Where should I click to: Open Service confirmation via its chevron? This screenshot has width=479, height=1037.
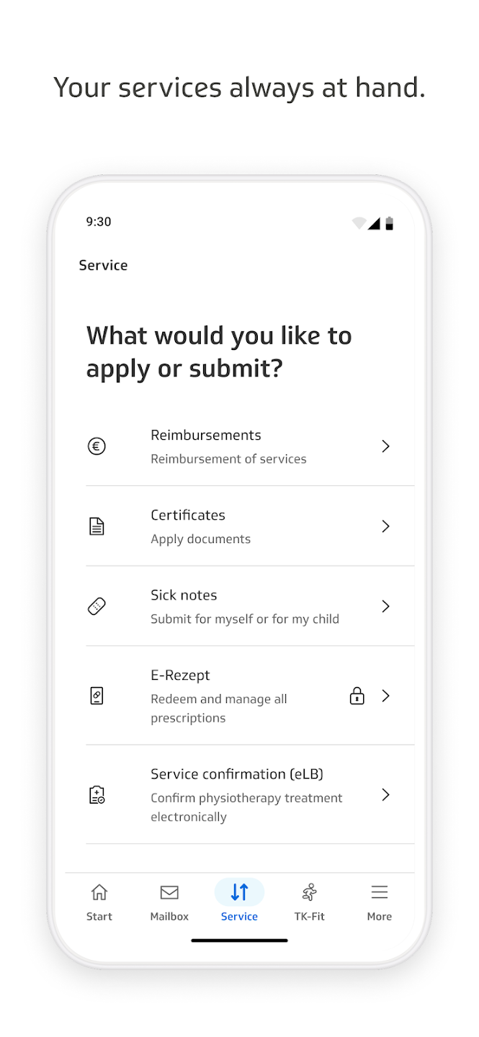pyautogui.click(x=386, y=794)
